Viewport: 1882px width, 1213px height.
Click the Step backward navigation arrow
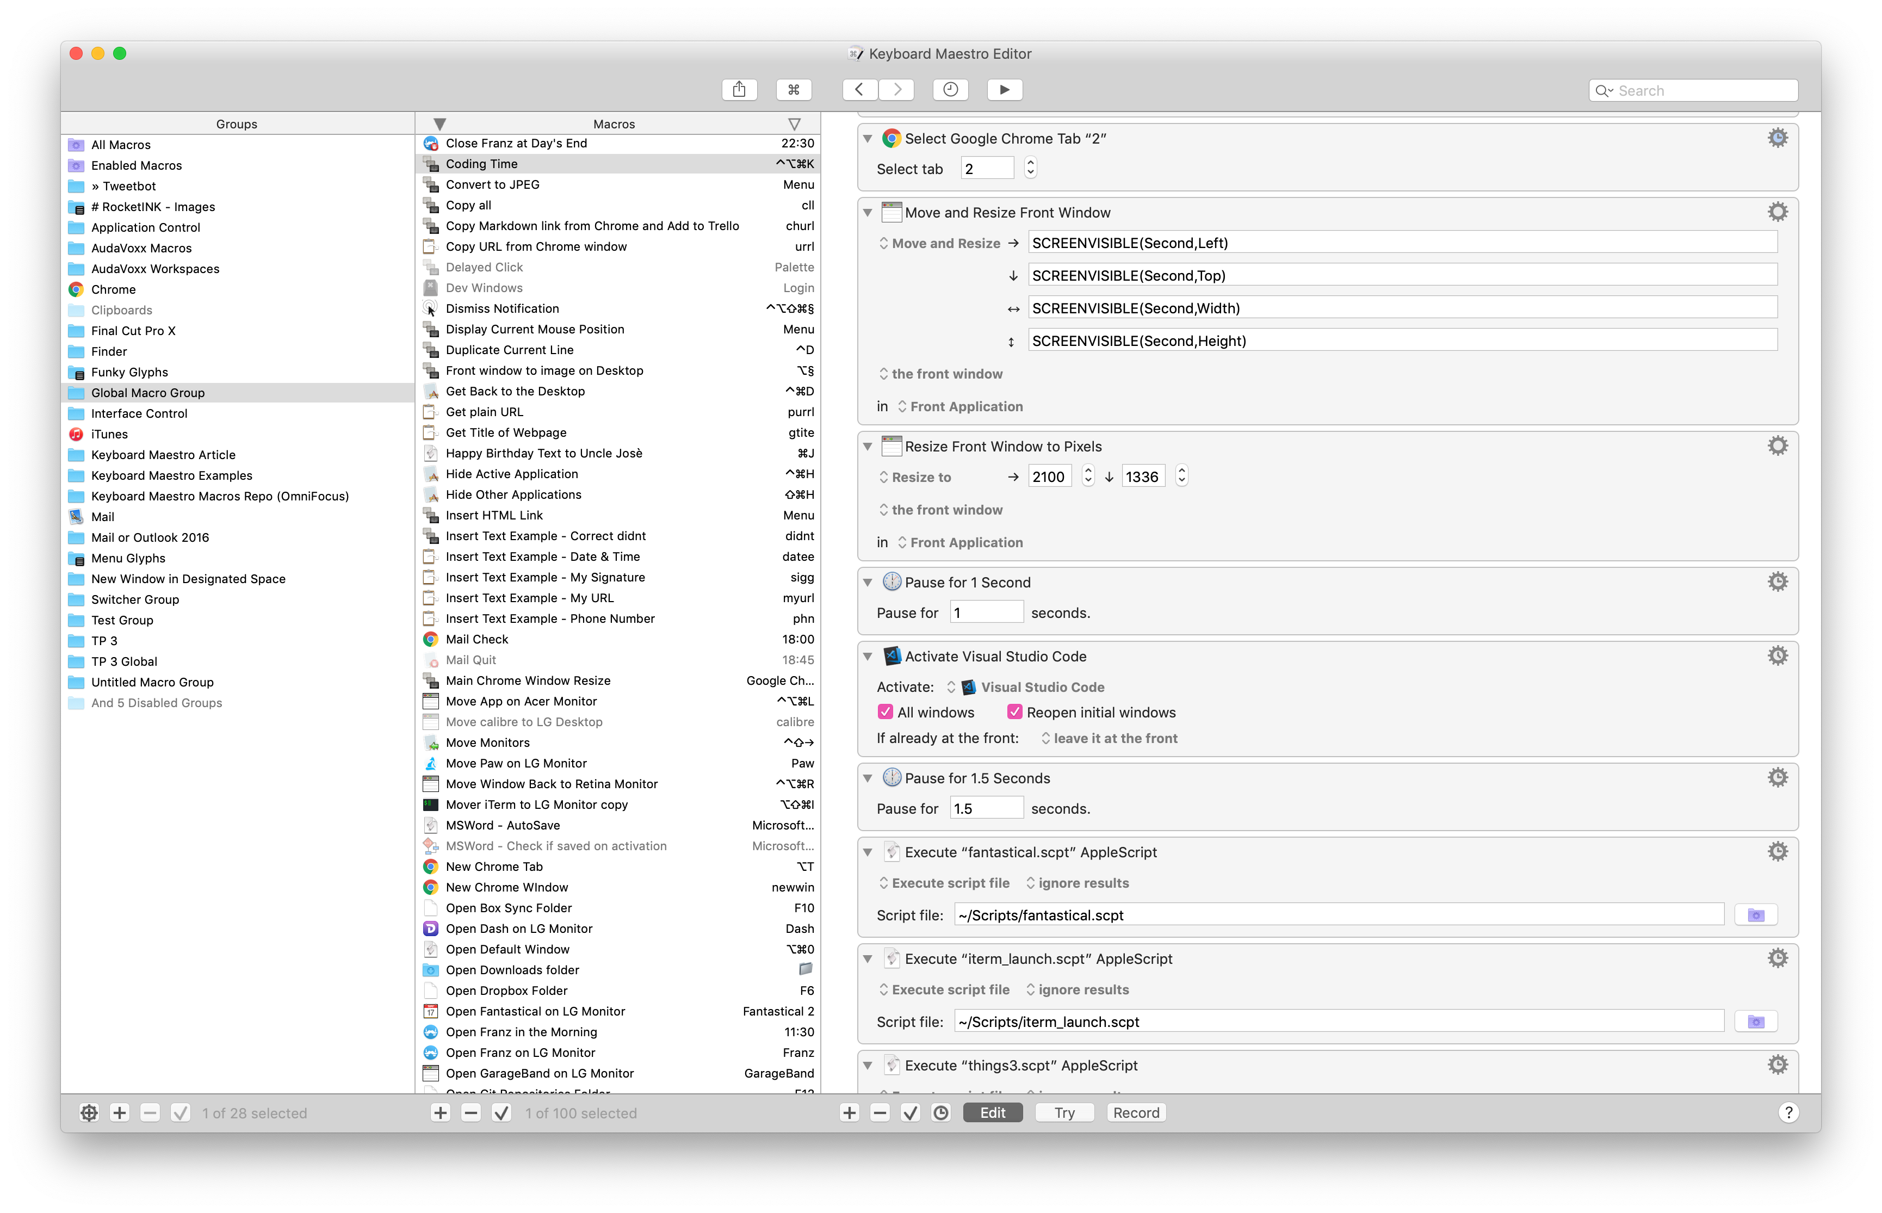click(x=857, y=89)
